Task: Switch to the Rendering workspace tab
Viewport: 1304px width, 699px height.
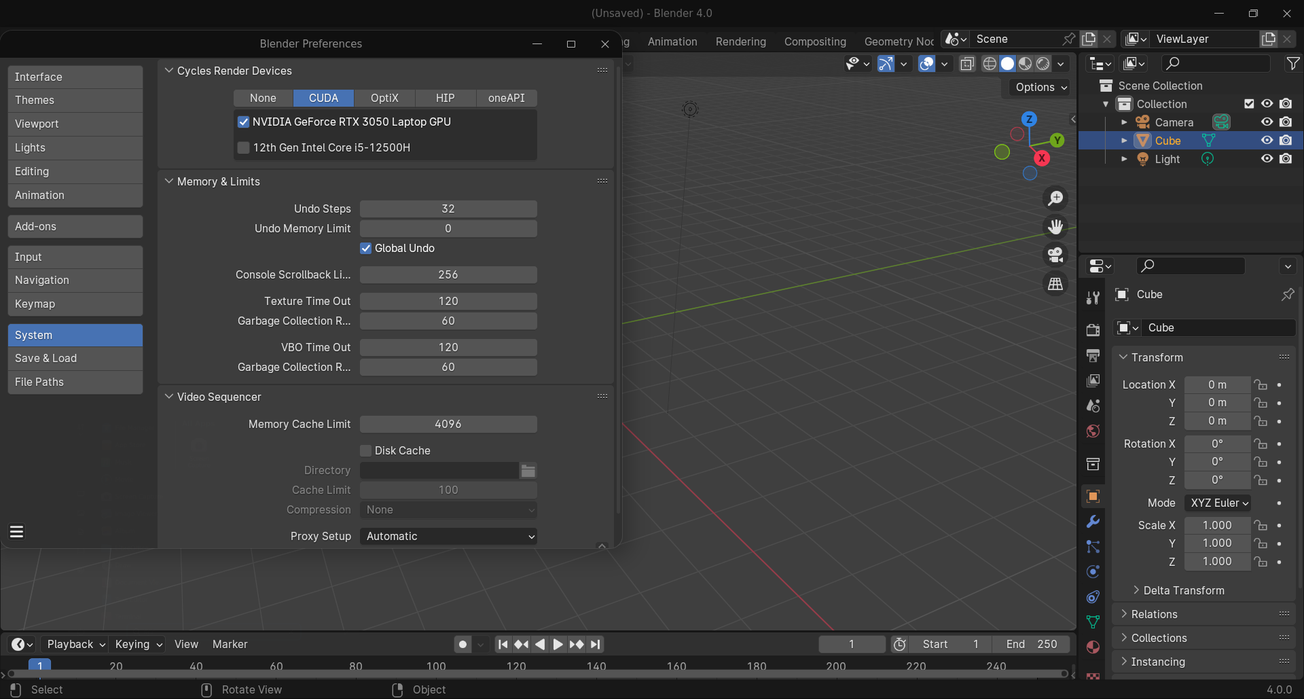Action: tap(740, 41)
